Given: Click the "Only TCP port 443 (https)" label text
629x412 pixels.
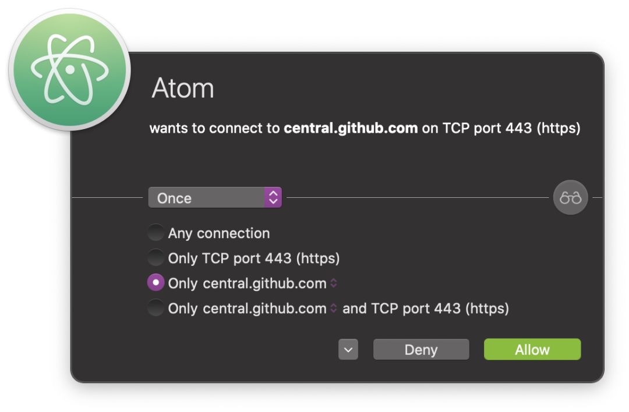Looking at the screenshot, I should pyautogui.click(x=254, y=258).
